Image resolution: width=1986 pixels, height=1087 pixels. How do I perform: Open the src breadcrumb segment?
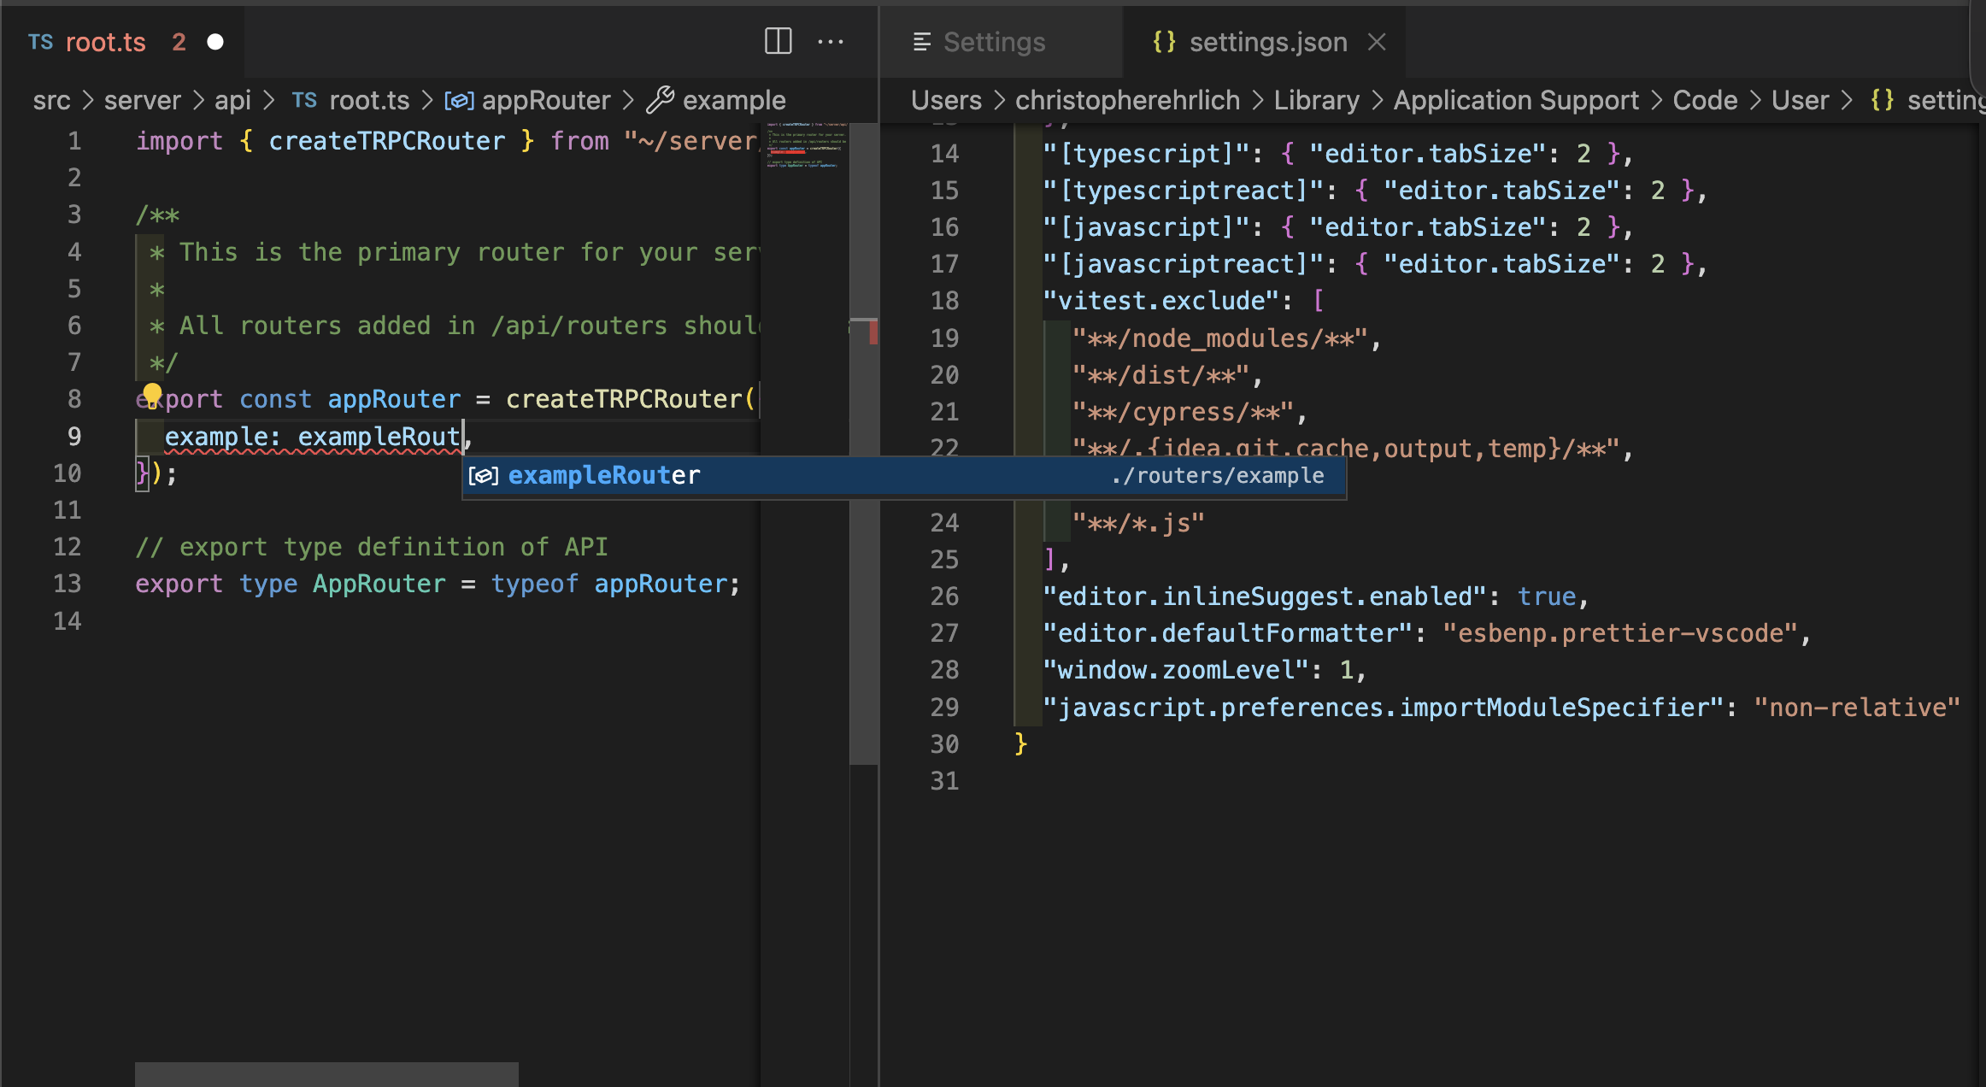point(51,101)
